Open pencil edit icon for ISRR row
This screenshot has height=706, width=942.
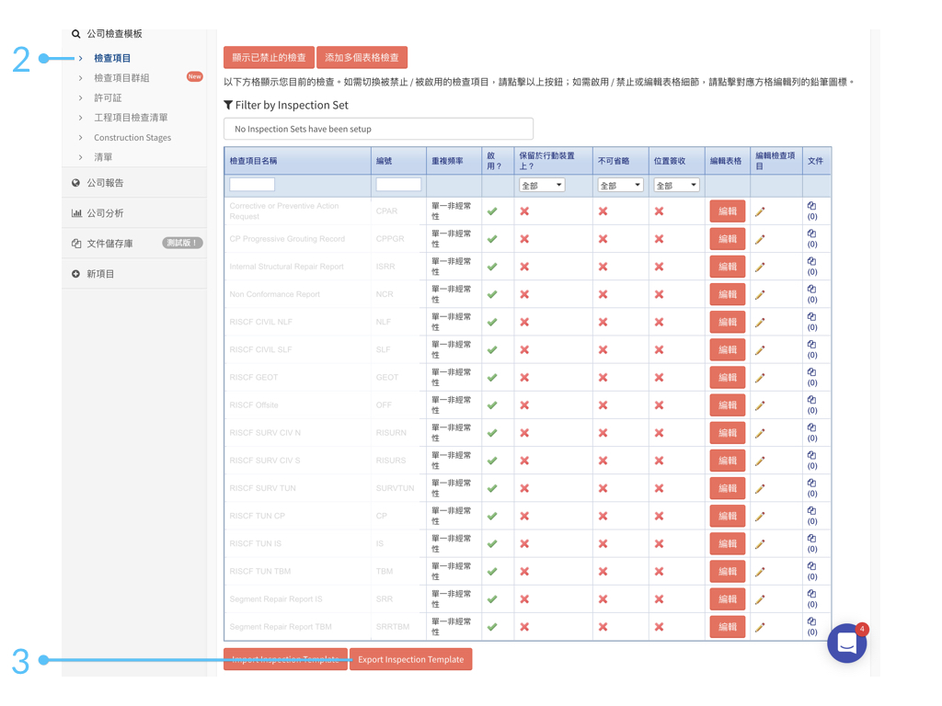(x=760, y=267)
